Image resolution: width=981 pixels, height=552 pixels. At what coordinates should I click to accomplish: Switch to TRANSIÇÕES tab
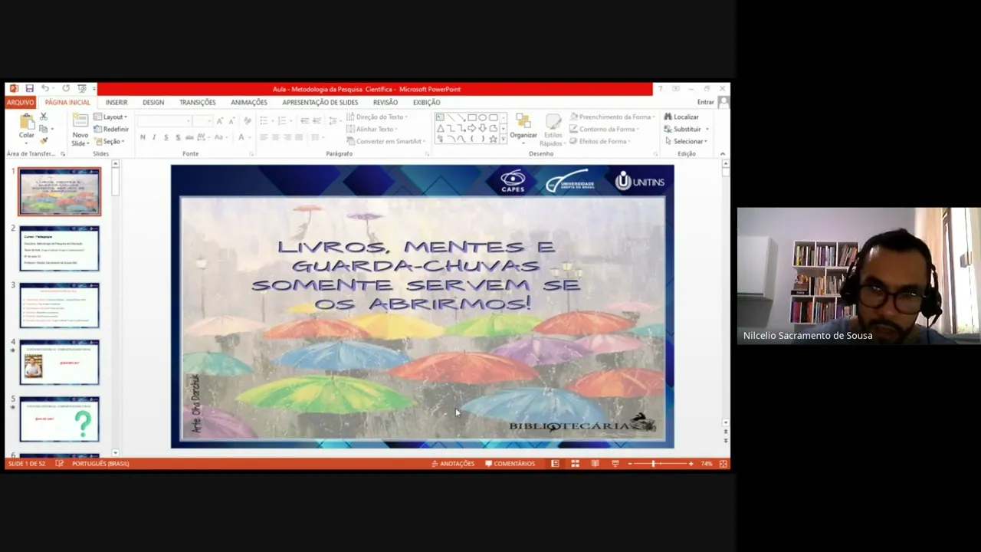point(198,102)
